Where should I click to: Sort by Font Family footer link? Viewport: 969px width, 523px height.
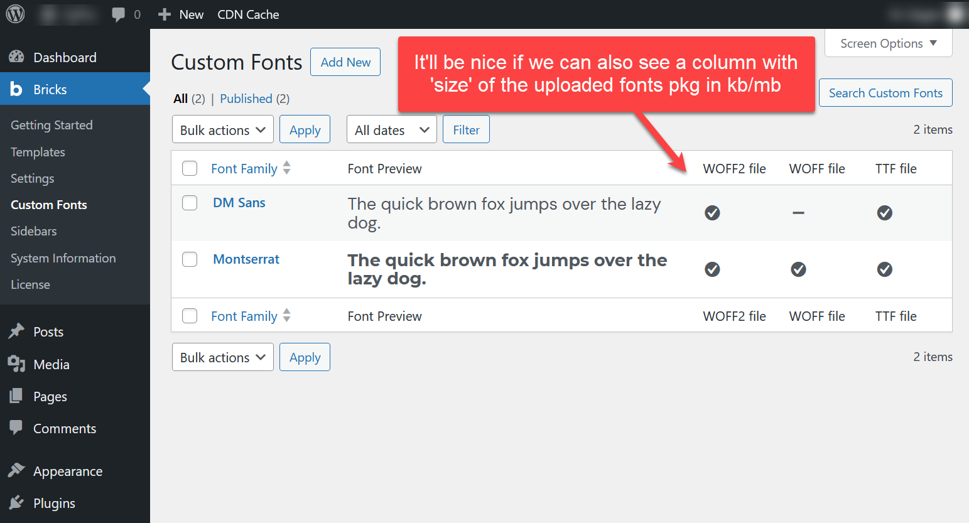pyautogui.click(x=244, y=316)
